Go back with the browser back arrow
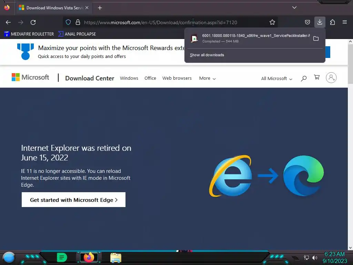 click(8, 22)
